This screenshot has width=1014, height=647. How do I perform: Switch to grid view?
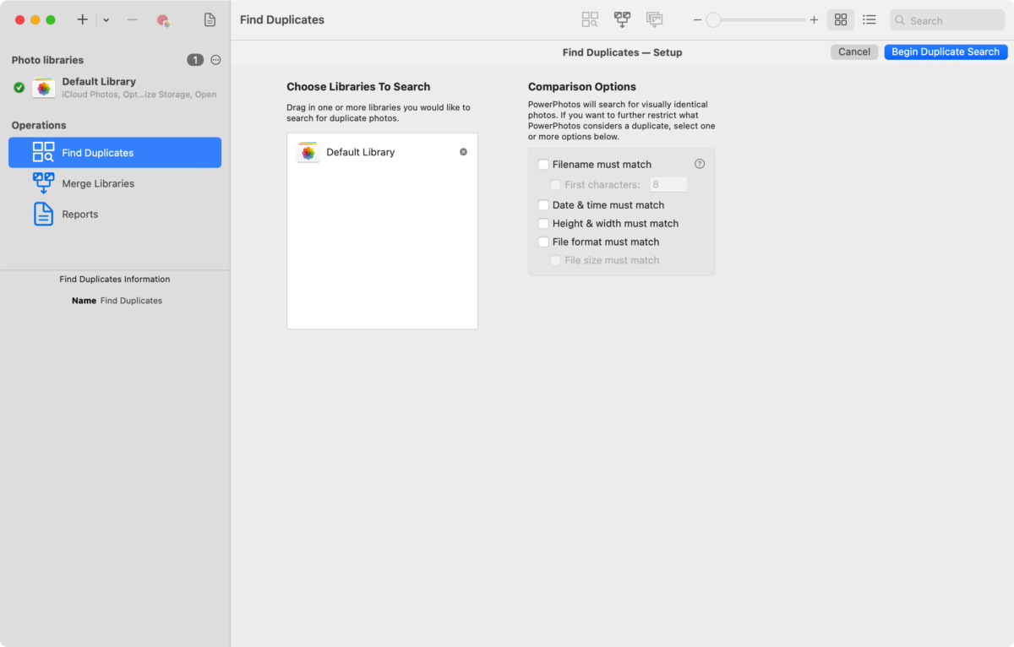[841, 19]
